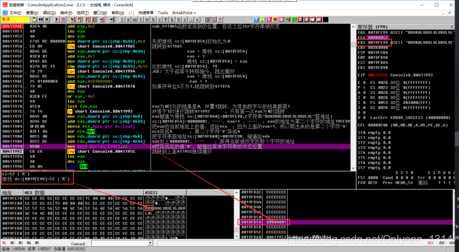Select the ECX register value 00000052
This screenshot has height=252, width=459.
click(377, 38)
